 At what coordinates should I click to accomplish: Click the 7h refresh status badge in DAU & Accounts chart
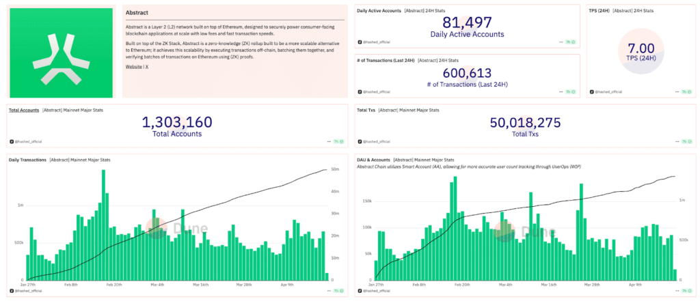pos(686,290)
